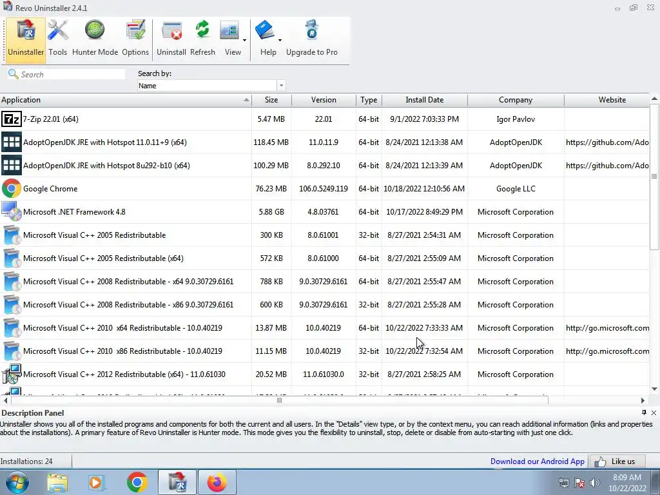660x495 pixels.
Task: Sort by Size column header
Action: point(271,100)
